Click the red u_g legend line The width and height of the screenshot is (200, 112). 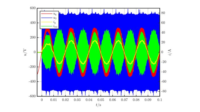click(x=47, y=14)
